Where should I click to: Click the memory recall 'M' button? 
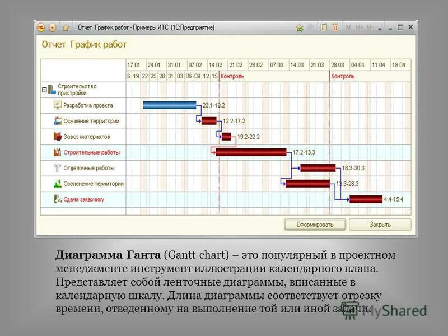(348, 26)
